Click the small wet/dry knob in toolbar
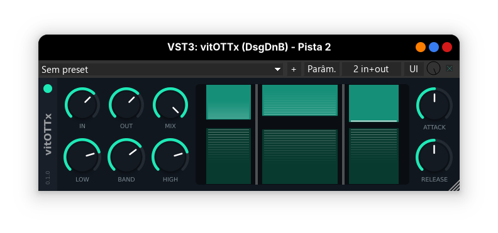The height and width of the screenshot is (233, 498). coord(433,68)
